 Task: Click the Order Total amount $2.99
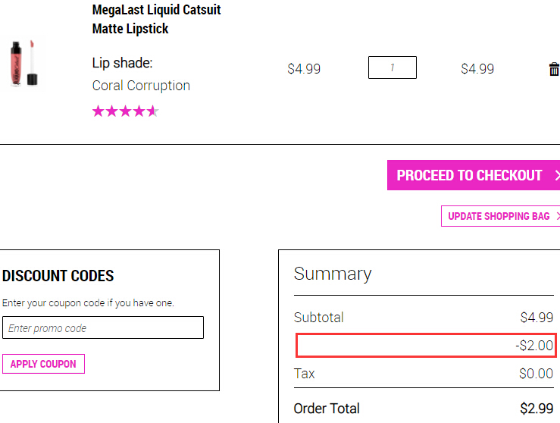537,409
